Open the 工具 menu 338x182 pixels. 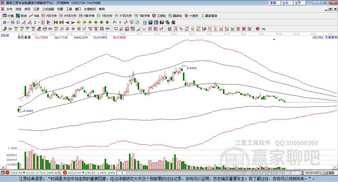(x=69, y=9)
